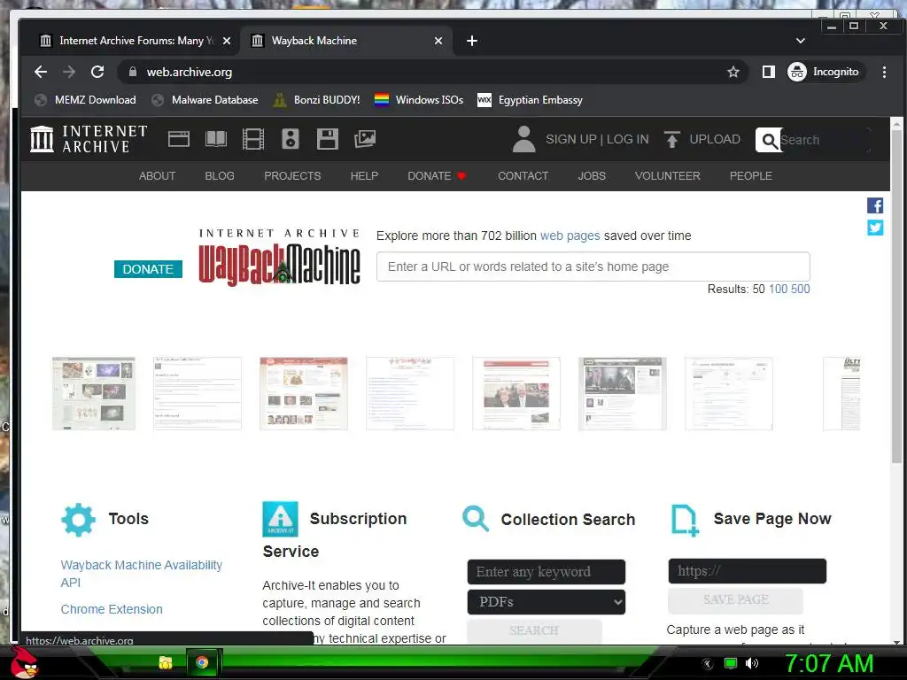907x680 pixels.
Task: Set results to 100
Action: [x=778, y=290]
